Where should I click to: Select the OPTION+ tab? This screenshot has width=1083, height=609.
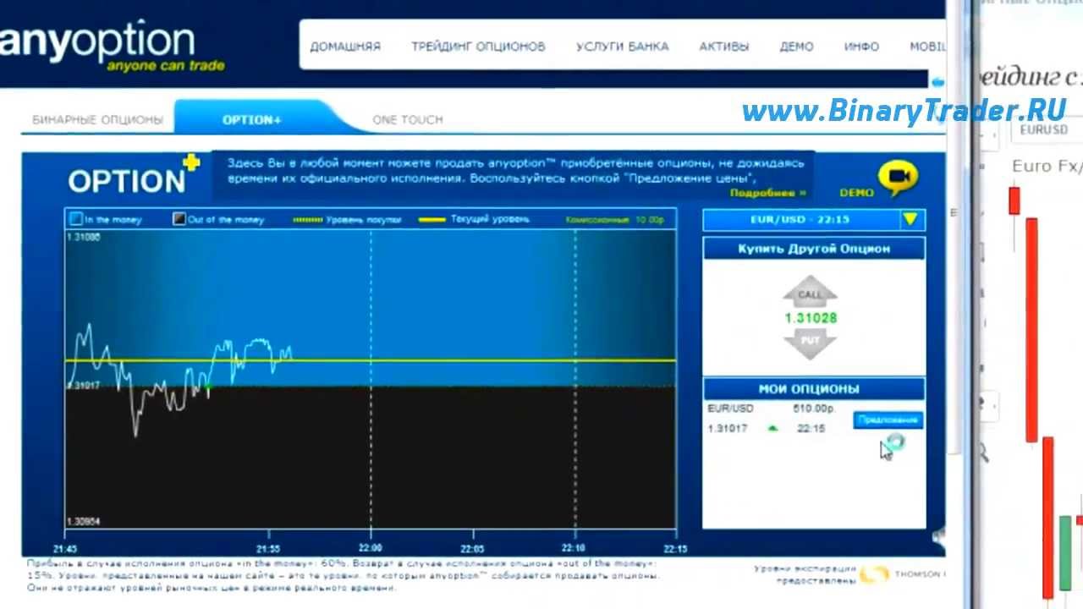point(251,120)
